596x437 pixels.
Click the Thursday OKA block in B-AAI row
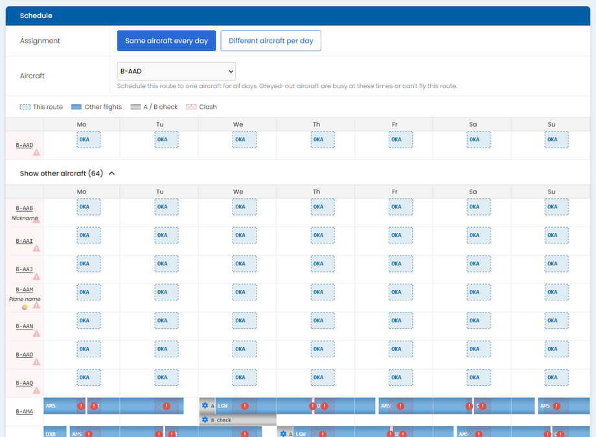(323, 235)
